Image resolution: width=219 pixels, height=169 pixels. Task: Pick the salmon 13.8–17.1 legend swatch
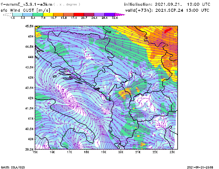click(x=69, y=14)
